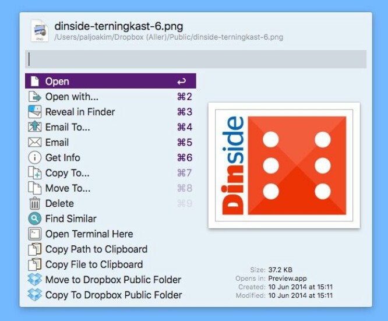Click the ⌘7 shortcut hint
The height and width of the screenshot is (321, 388).
click(x=185, y=173)
